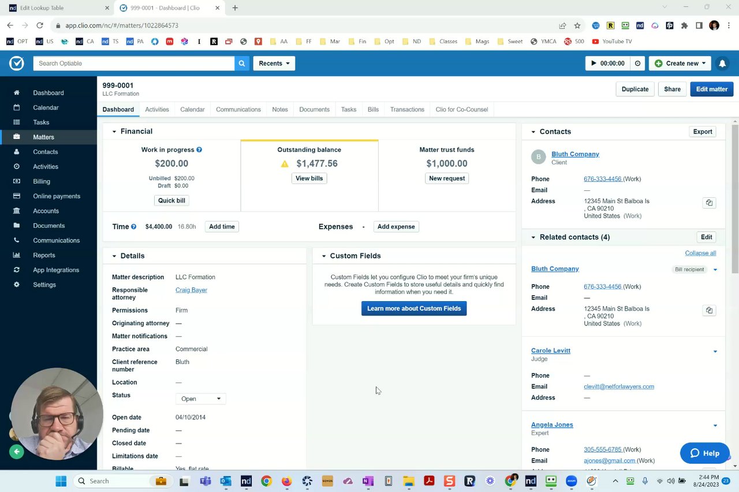Switch to the Notes tab
The image size is (739, 492).
[280, 110]
